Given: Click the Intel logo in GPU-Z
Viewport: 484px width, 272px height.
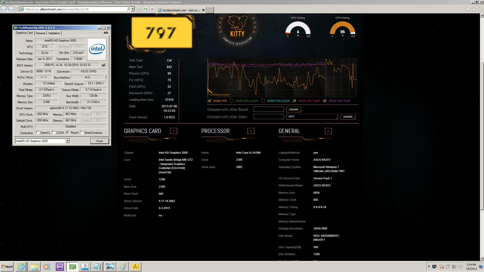Looking at the screenshot, I should [x=97, y=49].
